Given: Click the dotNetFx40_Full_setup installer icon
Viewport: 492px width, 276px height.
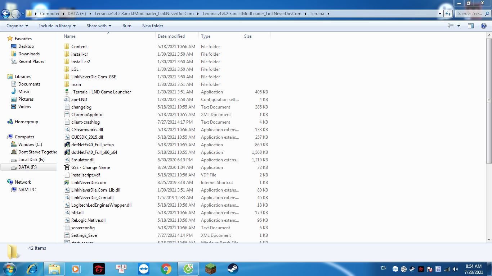Looking at the screenshot, I should click(67, 145).
